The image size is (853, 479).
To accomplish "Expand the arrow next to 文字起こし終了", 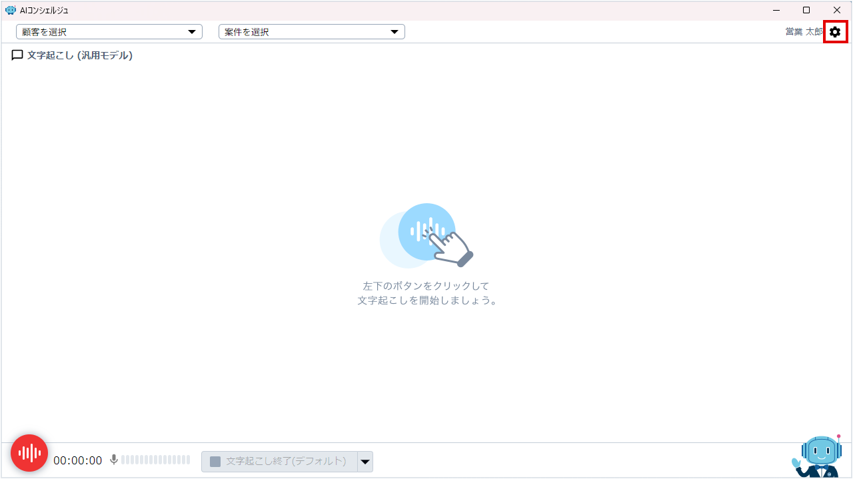I will point(365,462).
